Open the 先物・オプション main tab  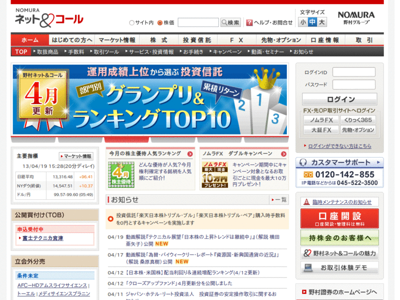[x=281, y=40]
